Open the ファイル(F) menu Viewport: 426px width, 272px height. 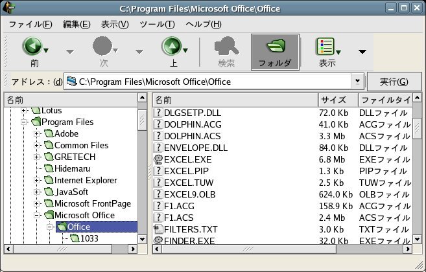point(30,25)
